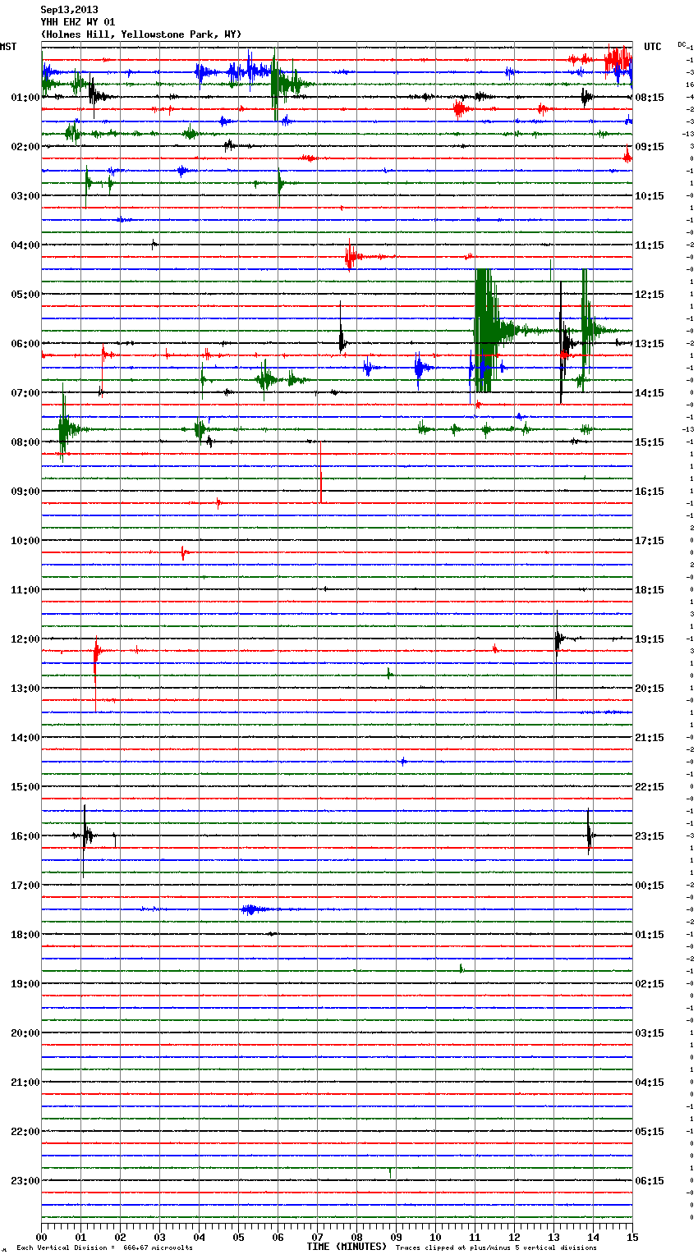The width and height of the screenshot is (698, 1259).
Task: Select the 20:00 MST row label
Action: (25, 1033)
